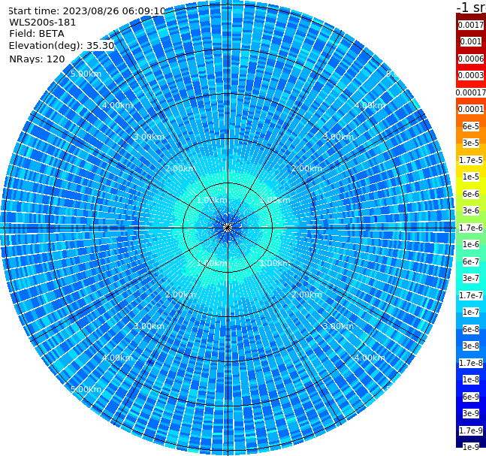The height and width of the screenshot is (456, 486).
Task: Click the Start time 2023/08/26 06:09:10 text
Action: point(86,11)
